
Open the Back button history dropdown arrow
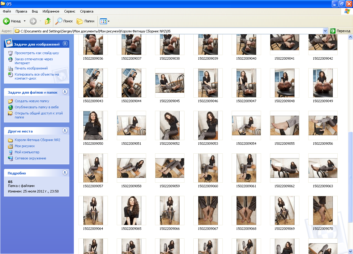coord(25,21)
